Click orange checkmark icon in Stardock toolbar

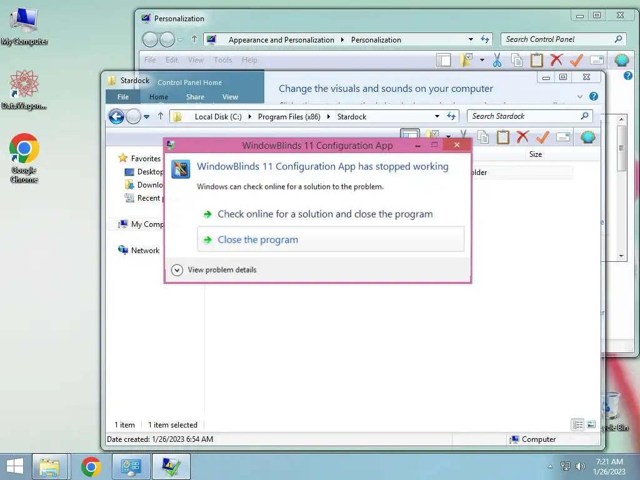542,137
